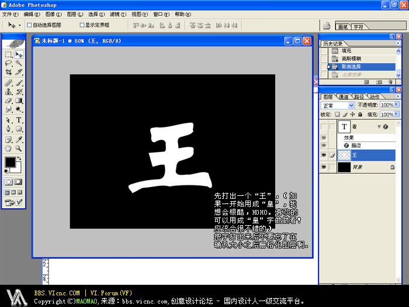The height and width of the screenshot is (307, 409).
Task: Select the 高斯模糊 history state
Action: [x=351, y=59]
